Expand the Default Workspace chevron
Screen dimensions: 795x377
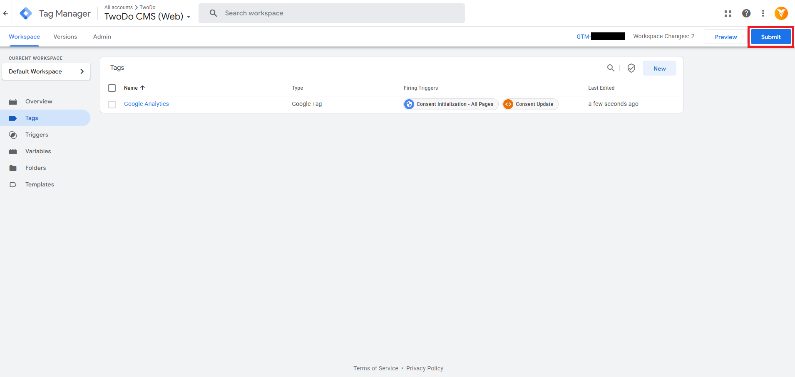(x=82, y=71)
